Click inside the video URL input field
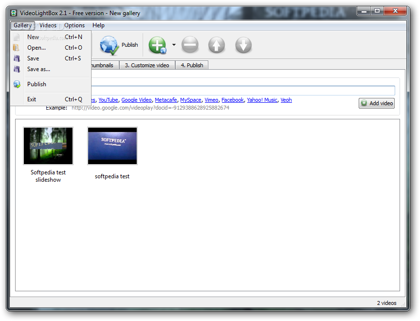This screenshot has height=321, width=420. tap(243, 91)
